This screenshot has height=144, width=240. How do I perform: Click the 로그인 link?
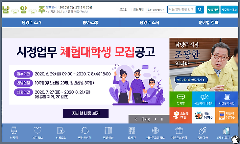(x=123, y=9)
